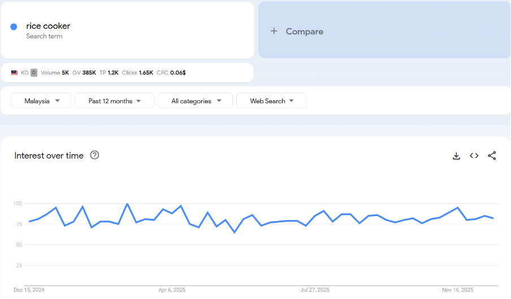Open the embed code icon
Screen dimensions: 511x299
tap(474, 156)
